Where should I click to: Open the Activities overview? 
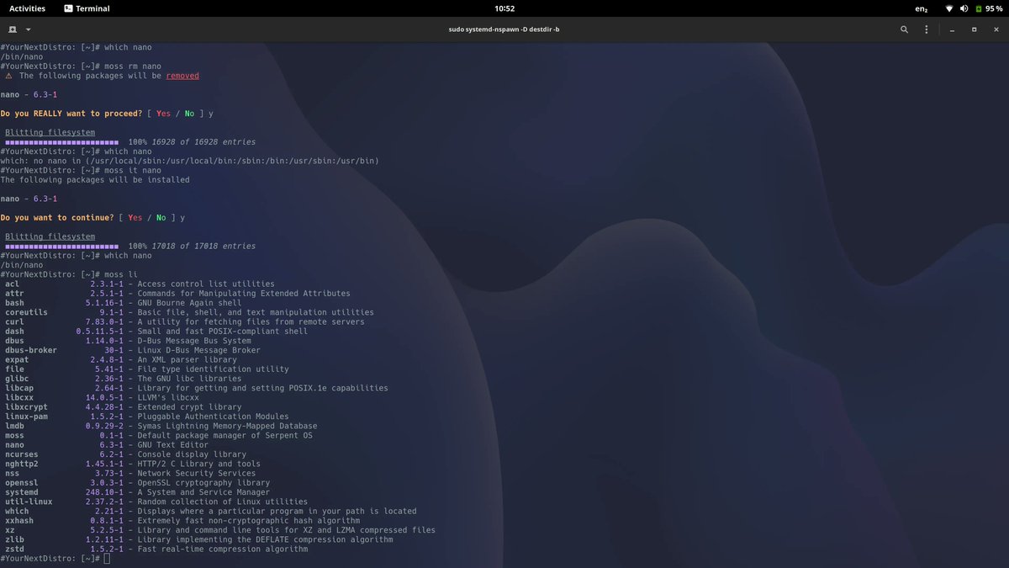(27, 8)
